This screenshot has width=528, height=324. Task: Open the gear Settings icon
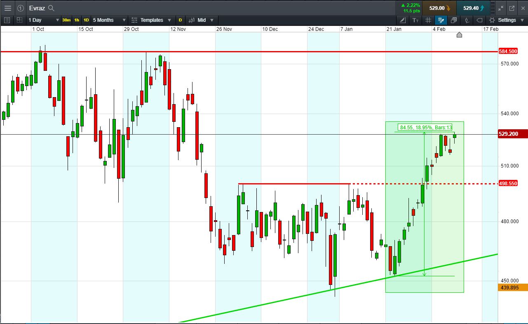(x=492, y=20)
